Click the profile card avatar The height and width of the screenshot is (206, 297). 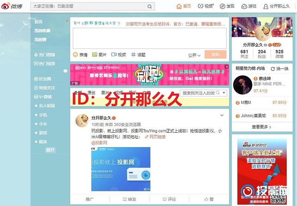click(x=262, y=33)
